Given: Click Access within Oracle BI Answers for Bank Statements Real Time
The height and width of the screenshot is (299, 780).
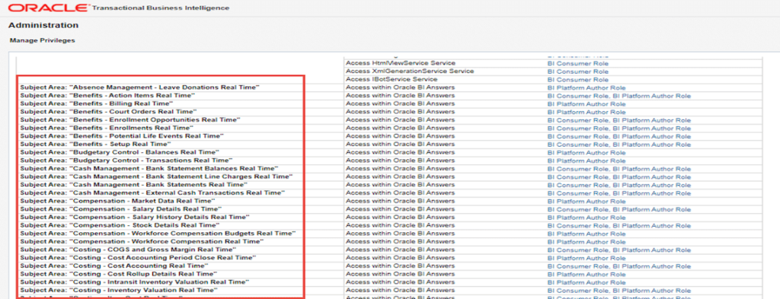Looking at the screenshot, I should [x=400, y=185].
